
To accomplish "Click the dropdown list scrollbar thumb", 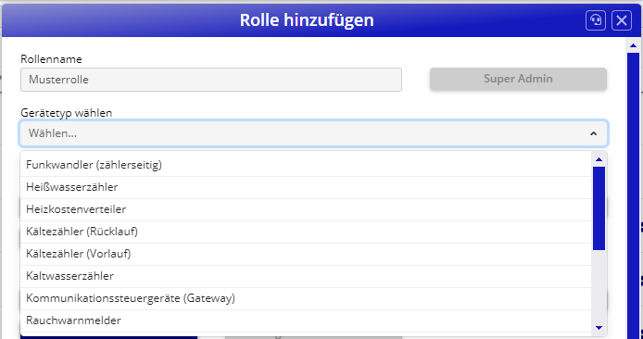I will 599,208.
